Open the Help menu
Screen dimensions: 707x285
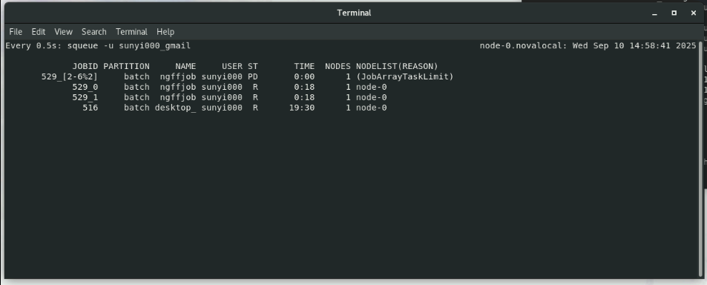165,32
